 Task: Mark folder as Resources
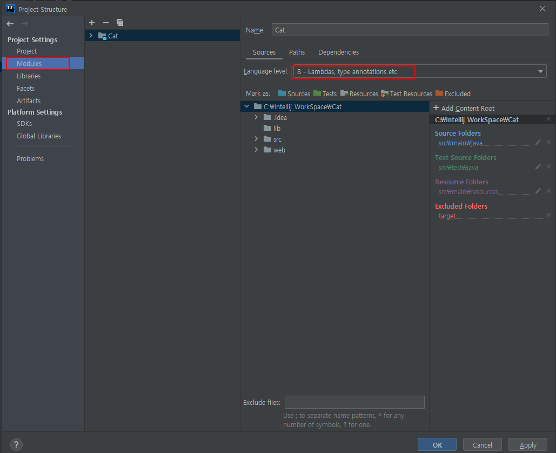(x=359, y=94)
